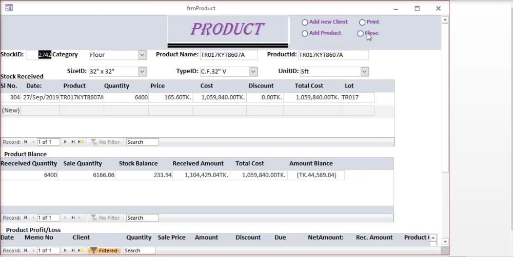Image resolution: width=513 pixels, height=257 pixels.
Task: Go to next record in bottom Filtered navigator
Action: pos(65,251)
